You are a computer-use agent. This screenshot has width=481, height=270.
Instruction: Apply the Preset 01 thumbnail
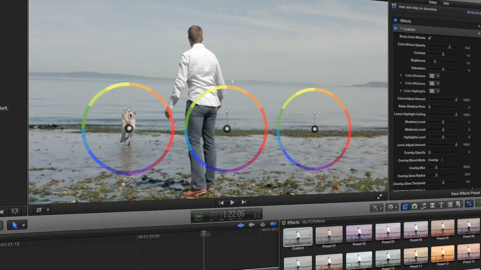[329, 235]
